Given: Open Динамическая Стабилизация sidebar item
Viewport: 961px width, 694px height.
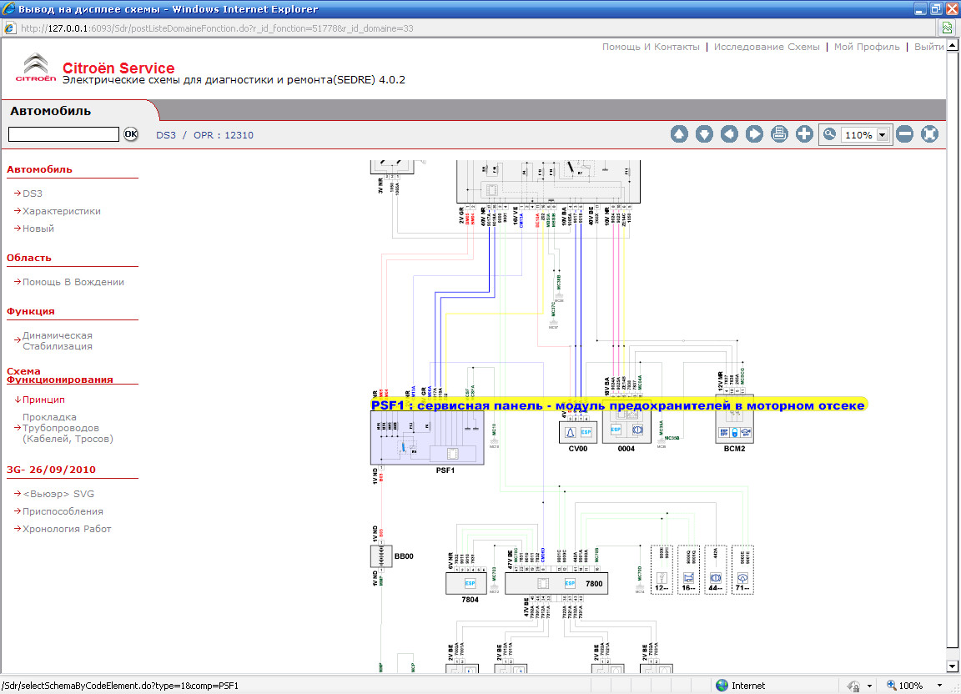Looking at the screenshot, I should [x=58, y=341].
